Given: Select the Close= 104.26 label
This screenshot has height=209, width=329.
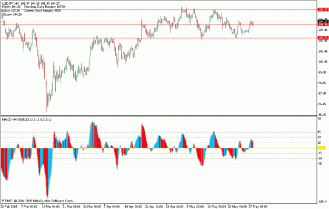Looking at the screenshot, I should (12, 15).
